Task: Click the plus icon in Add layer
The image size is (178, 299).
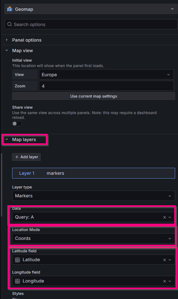Action: click(17, 157)
